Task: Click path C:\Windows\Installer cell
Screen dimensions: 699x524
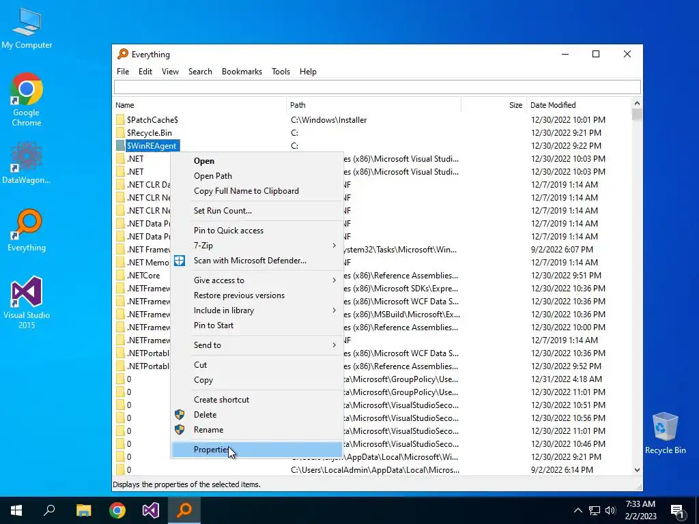Action: coord(329,120)
